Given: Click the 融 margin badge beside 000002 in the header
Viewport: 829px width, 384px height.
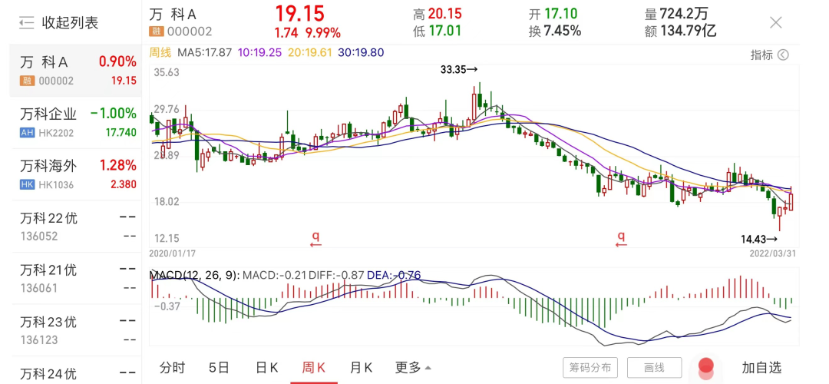Looking at the screenshot, I should tap(155, 31).
